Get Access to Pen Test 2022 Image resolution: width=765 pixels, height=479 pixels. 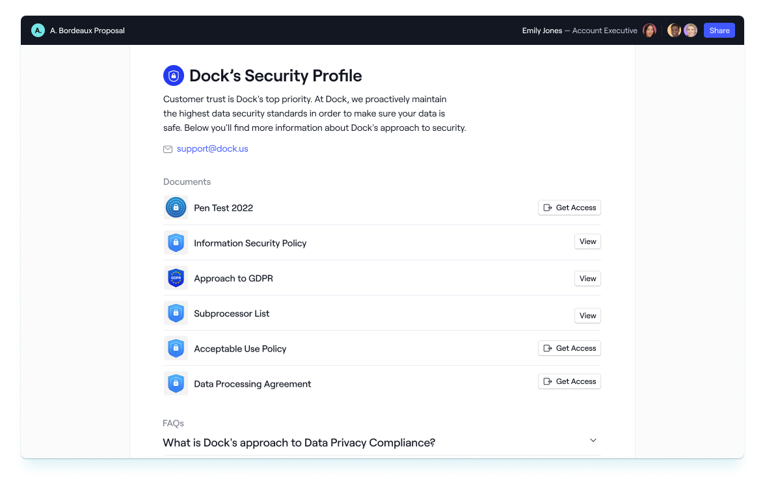569,208
